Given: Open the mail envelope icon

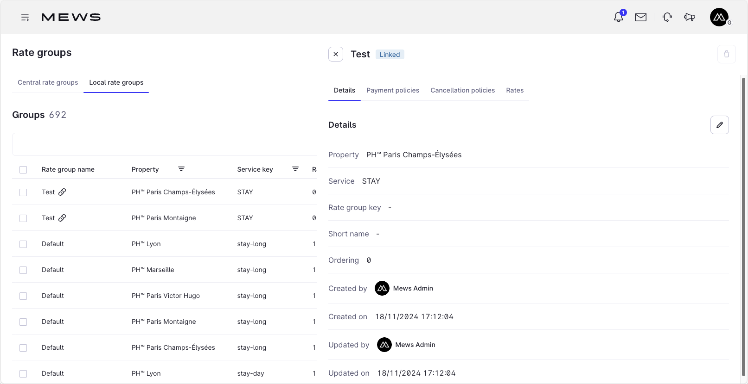Looking at the screenshot, I should [x=641, y=17].
